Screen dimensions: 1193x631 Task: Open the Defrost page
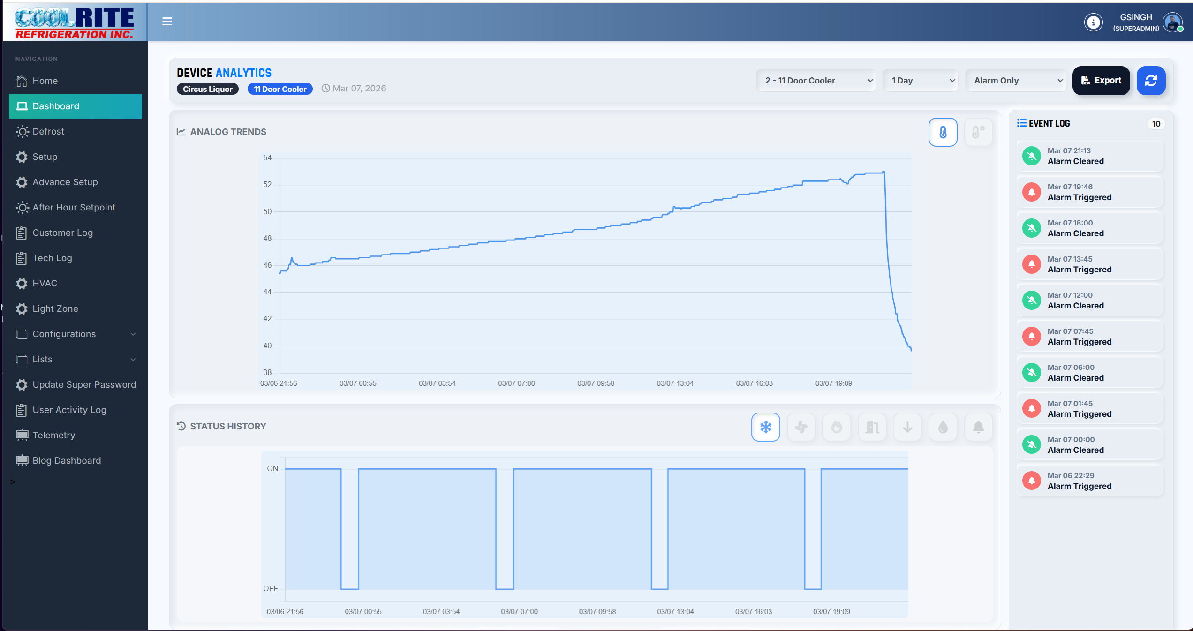[48, 131]
